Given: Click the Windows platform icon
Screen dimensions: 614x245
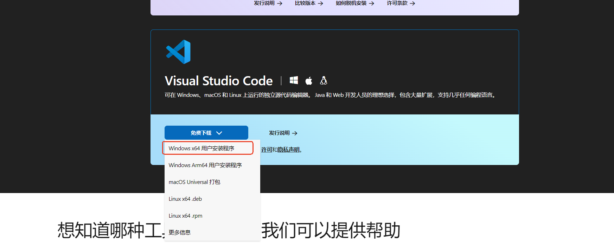Looking at the screenshot, I should [x=294, y=81].
